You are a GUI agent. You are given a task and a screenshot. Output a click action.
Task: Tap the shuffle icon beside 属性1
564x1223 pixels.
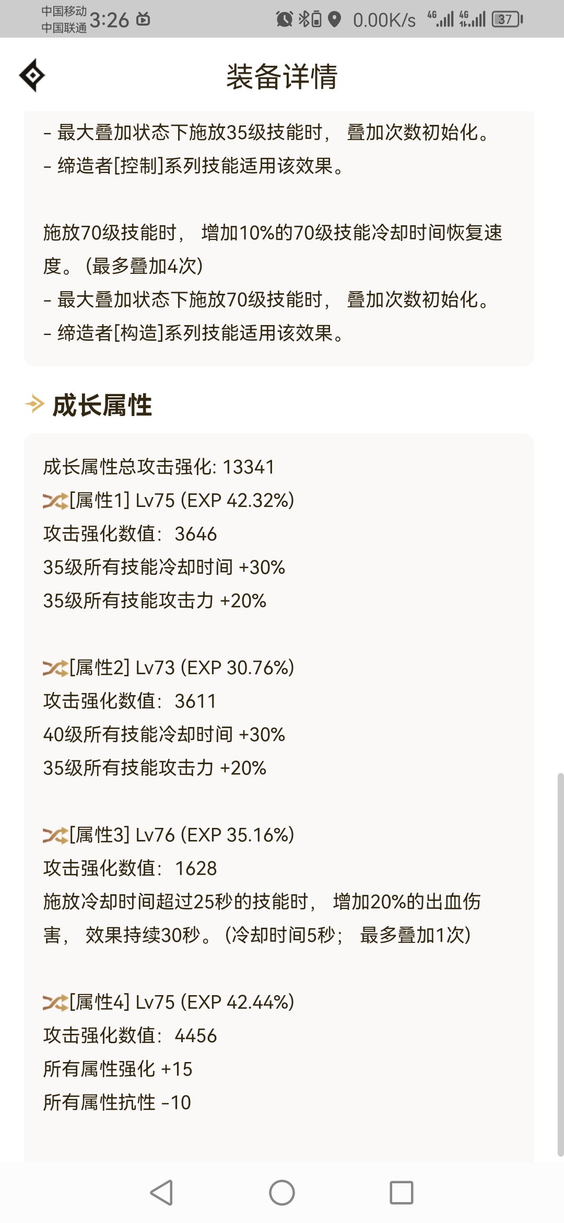55,501
